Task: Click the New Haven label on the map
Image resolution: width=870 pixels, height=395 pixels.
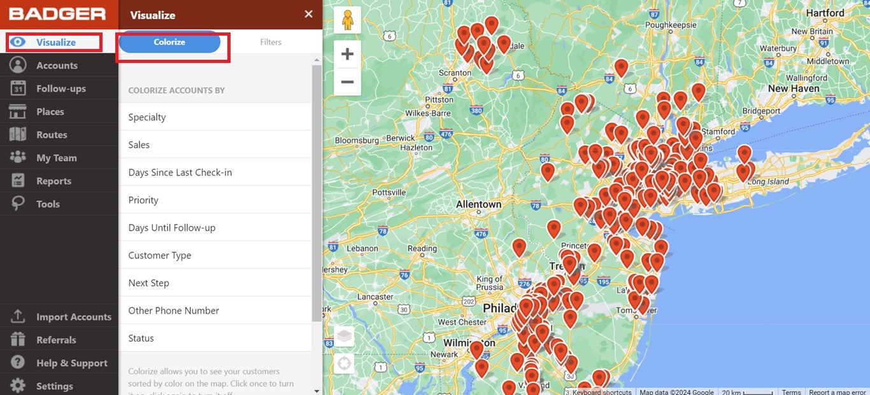Action: click(794, 88)
